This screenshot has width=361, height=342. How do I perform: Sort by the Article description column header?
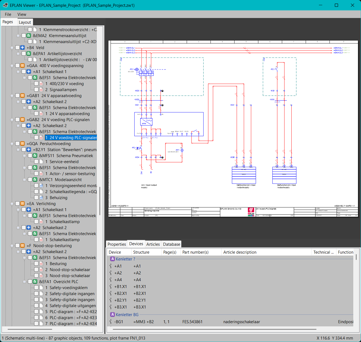(x=267, y=252)
